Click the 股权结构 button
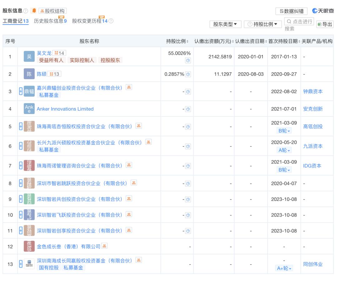 tap(53, 11)
